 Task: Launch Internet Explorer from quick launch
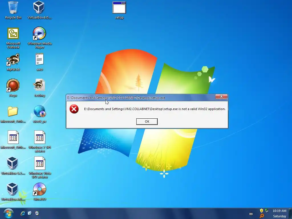click(23, 213)
